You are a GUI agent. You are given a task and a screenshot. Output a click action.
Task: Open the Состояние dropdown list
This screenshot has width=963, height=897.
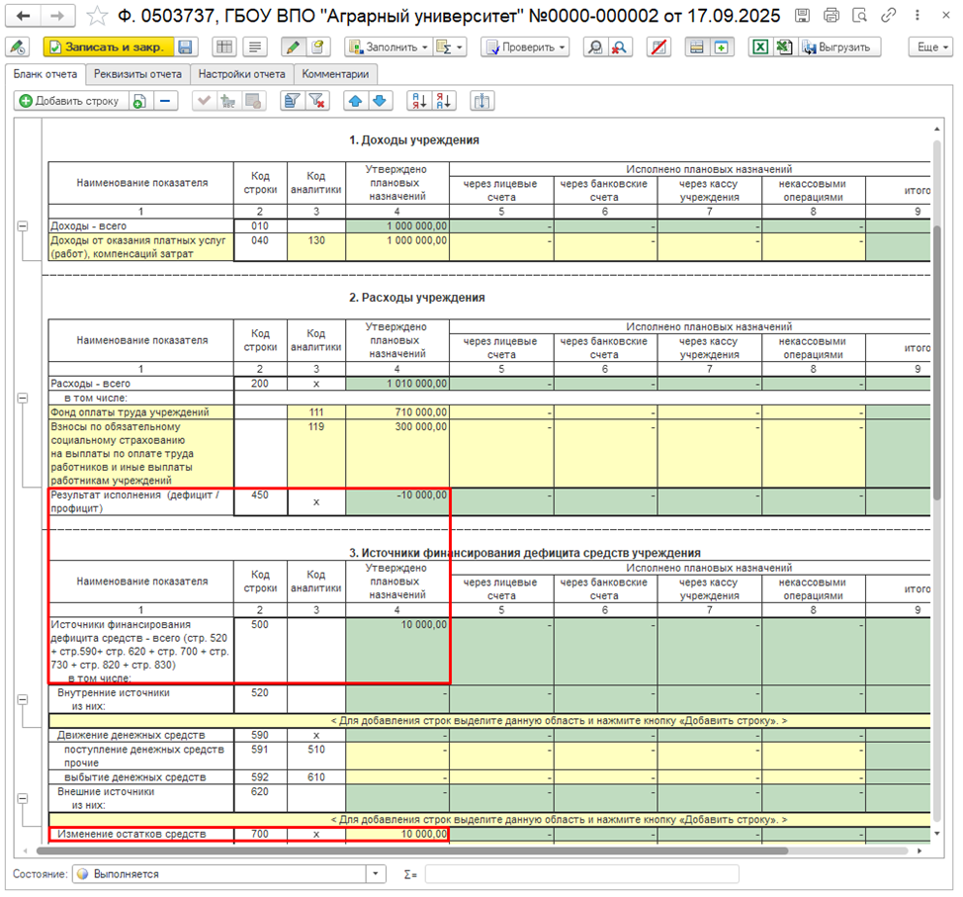376,873
